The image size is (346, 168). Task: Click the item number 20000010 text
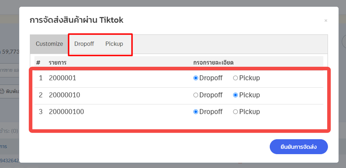click(x=64, y=95)
